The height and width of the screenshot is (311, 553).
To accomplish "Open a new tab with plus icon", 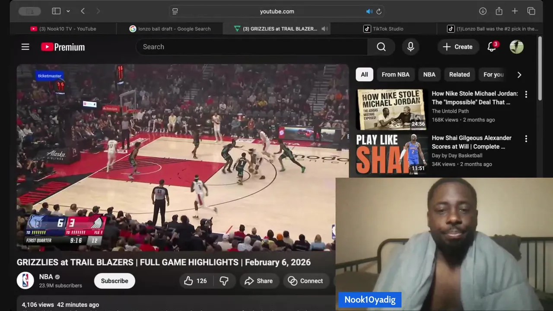I will [x=515, y=11].
